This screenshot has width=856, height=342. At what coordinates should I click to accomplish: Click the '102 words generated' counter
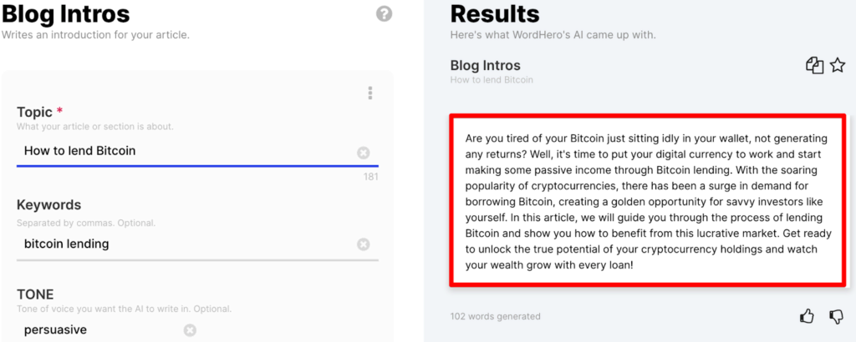[495, 316]
